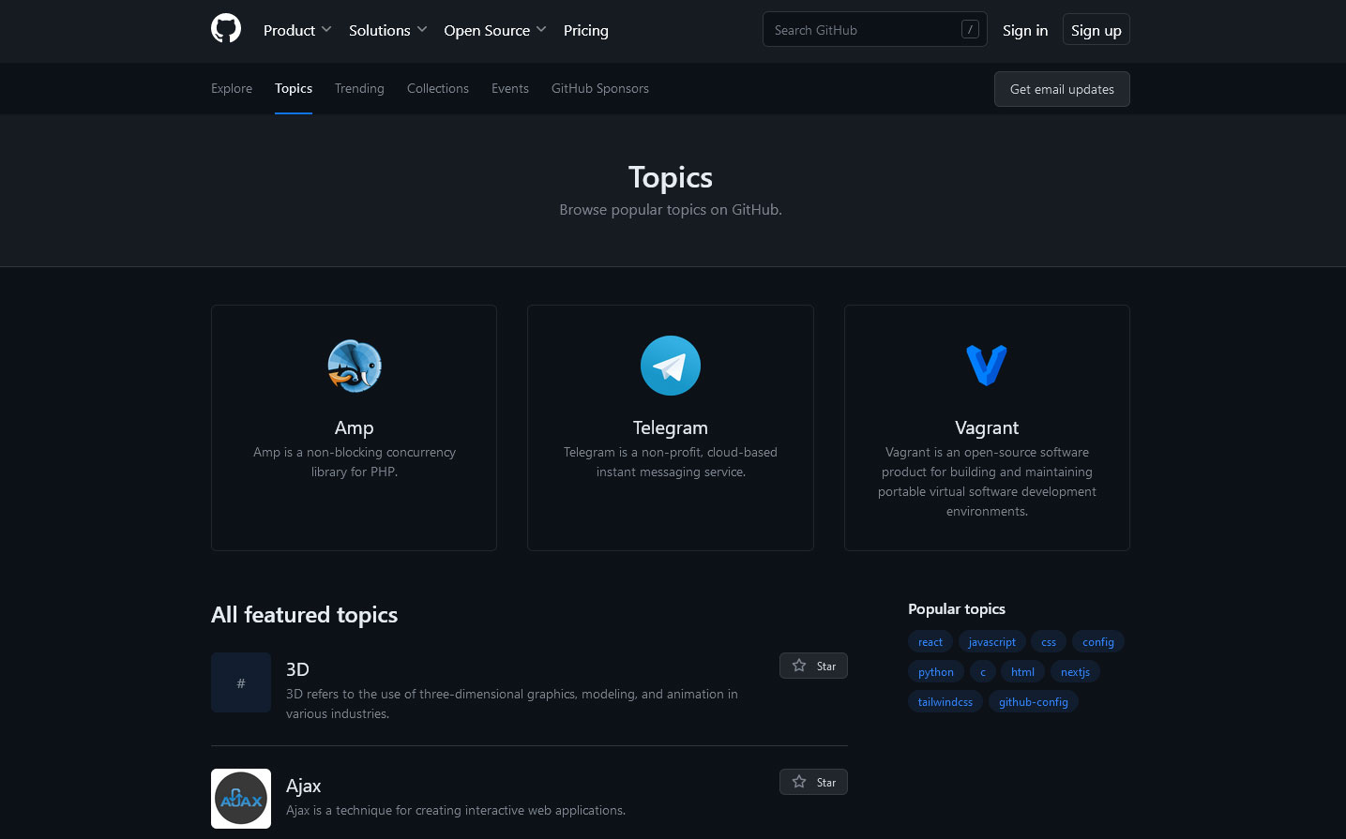Image resolution: width=1346 pixels, height=839 pixels.
Task: Open the Amp elephant topic icon
Action: coord(355,366)
